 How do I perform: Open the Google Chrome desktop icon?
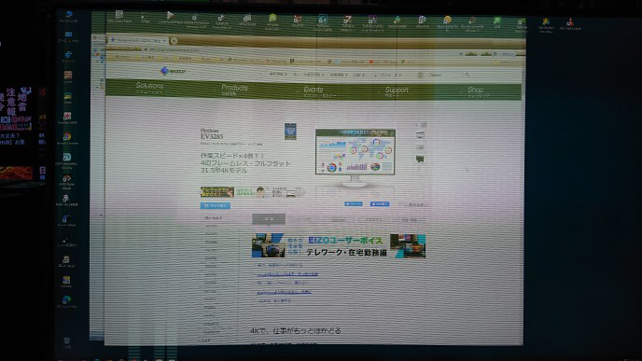coord(67,138)
